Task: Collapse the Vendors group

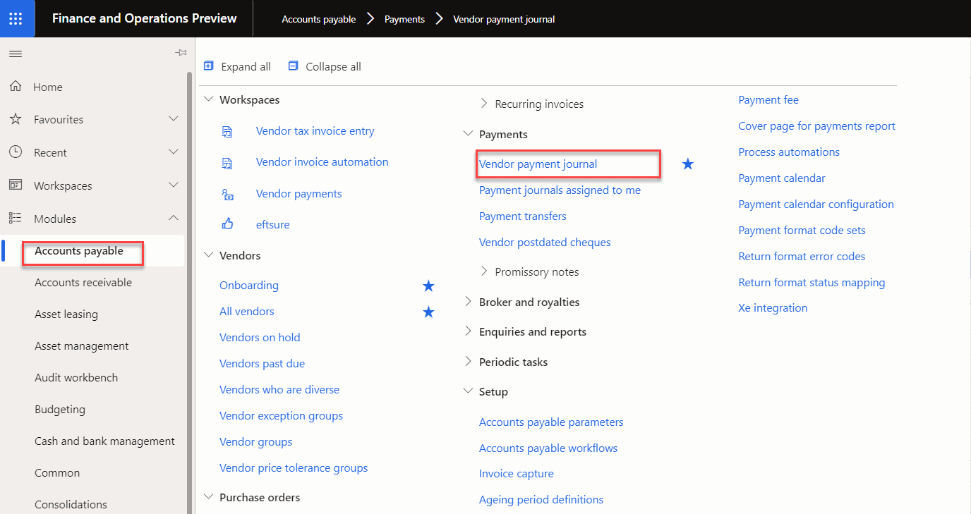Action: point(208,255)
